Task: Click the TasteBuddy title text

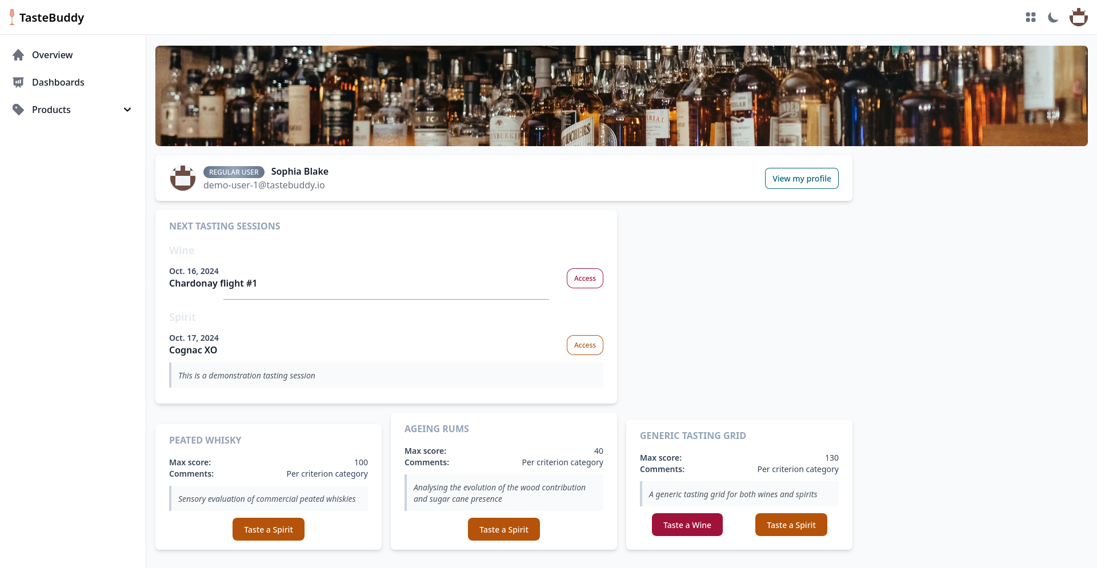Action: pyautogui.click(x=51, y=18)
